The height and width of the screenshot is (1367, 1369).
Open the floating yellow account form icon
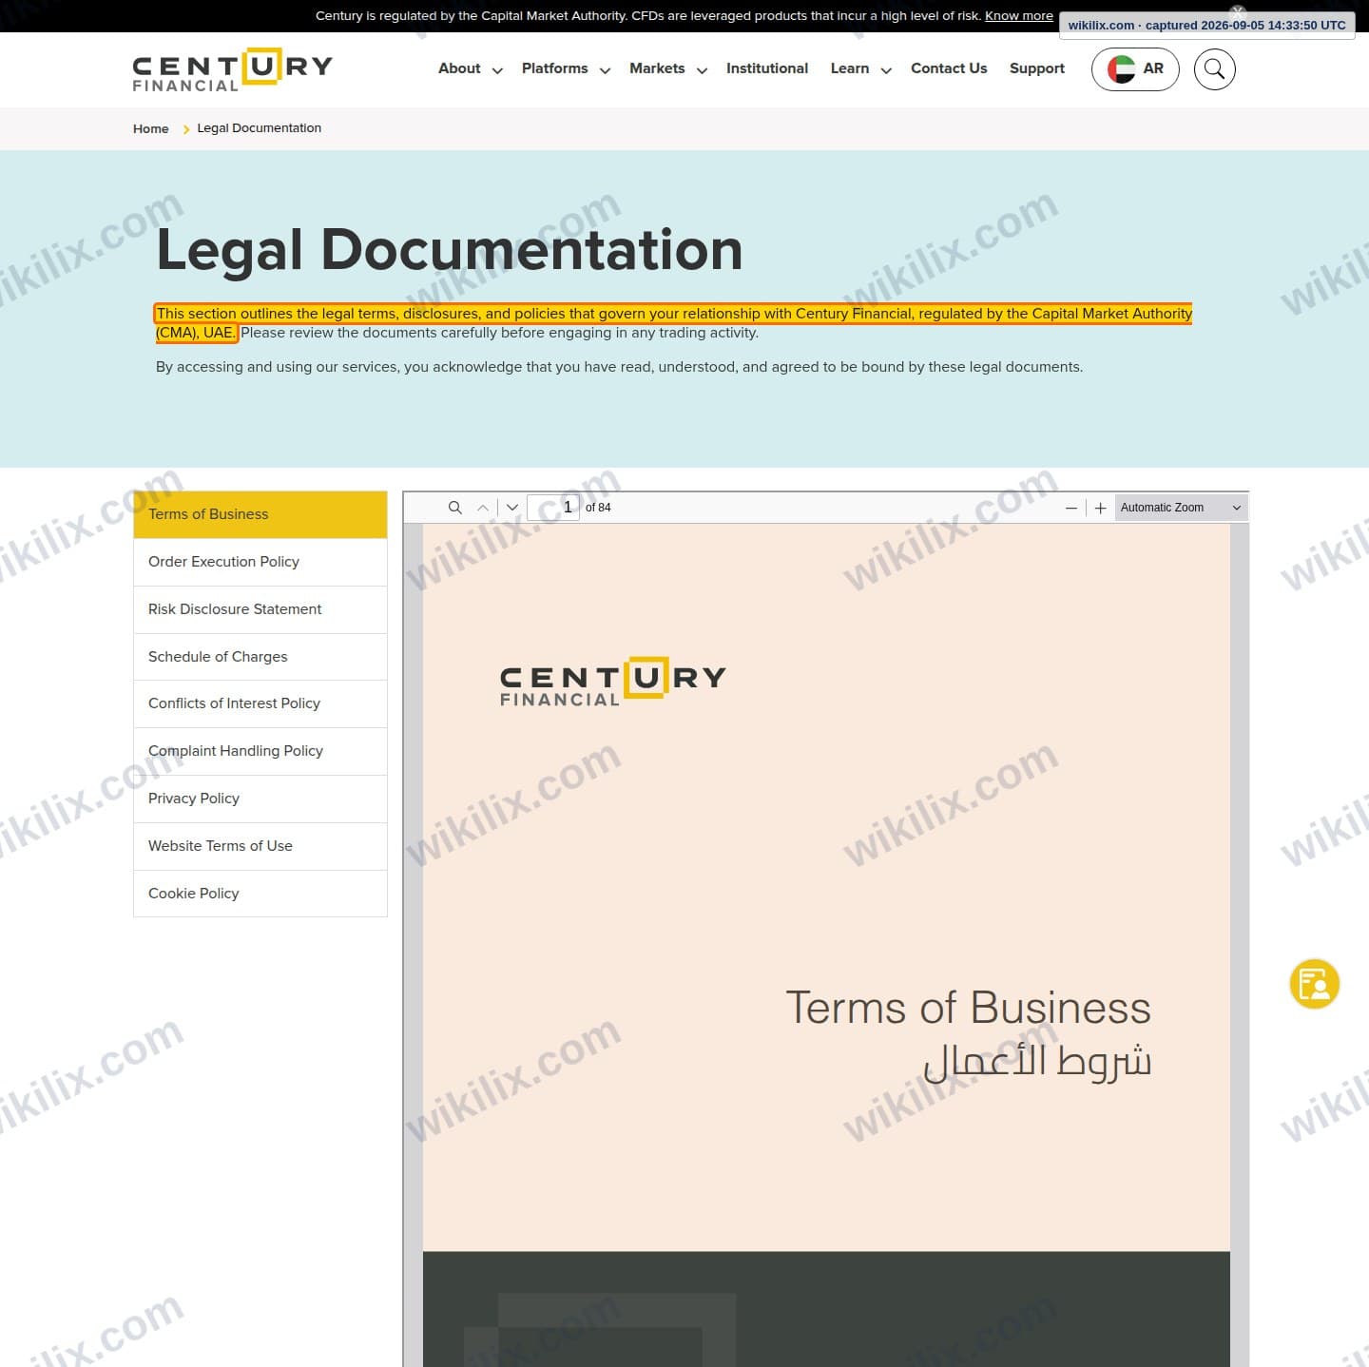(1315, 984)
